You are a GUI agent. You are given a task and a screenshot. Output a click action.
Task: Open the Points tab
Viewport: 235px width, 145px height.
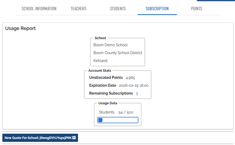196,9
